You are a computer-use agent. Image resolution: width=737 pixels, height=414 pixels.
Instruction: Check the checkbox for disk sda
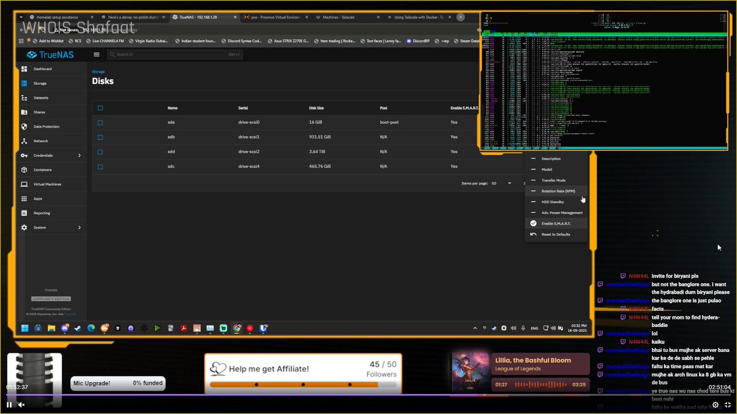[x=100, y=122]
